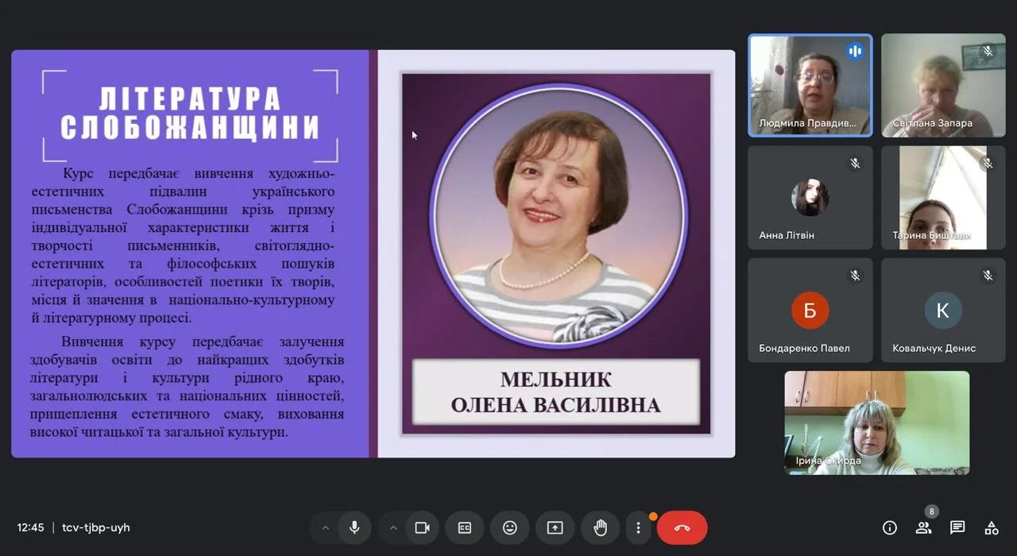Leave the call with the red button

[682, 527]
